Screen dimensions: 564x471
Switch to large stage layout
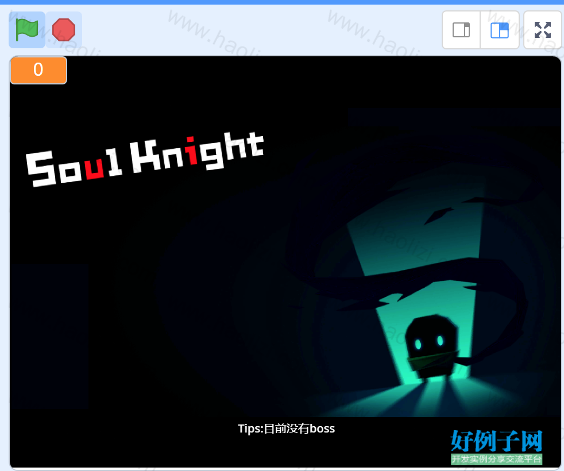[x=500, y=30]
